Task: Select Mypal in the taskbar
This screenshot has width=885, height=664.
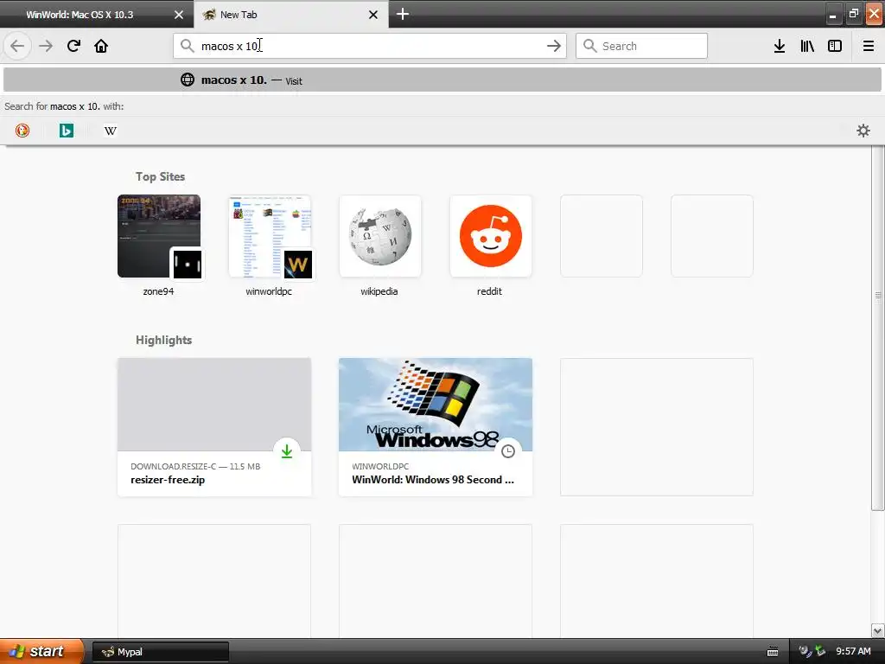Action: pyautogui.click(x=160, y=652)
